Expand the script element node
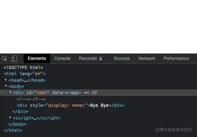Viewport: 197px width, 137px height. coord(10,117)
